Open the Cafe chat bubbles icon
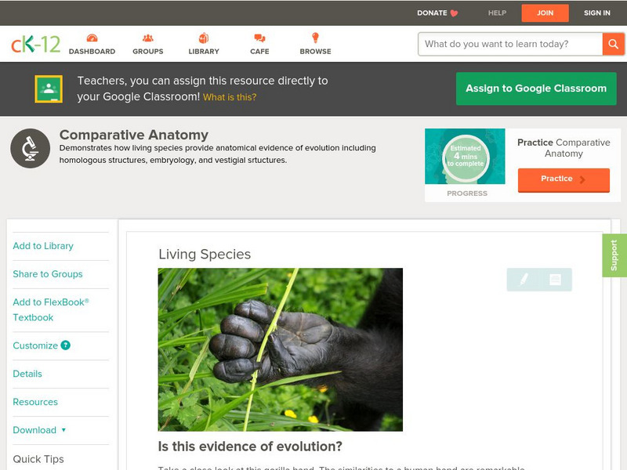This screenshot has height=470, width=627. click(259, 38)
